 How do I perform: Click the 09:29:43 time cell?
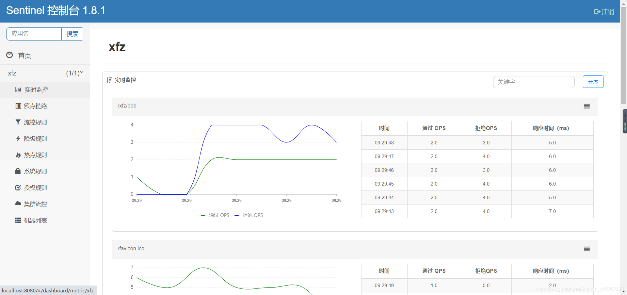(x=384, y=211)
